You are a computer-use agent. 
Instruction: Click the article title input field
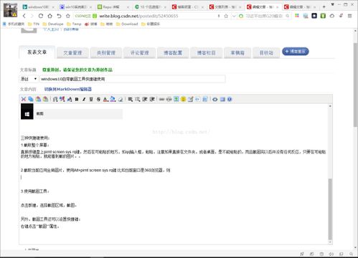(132, 79)
